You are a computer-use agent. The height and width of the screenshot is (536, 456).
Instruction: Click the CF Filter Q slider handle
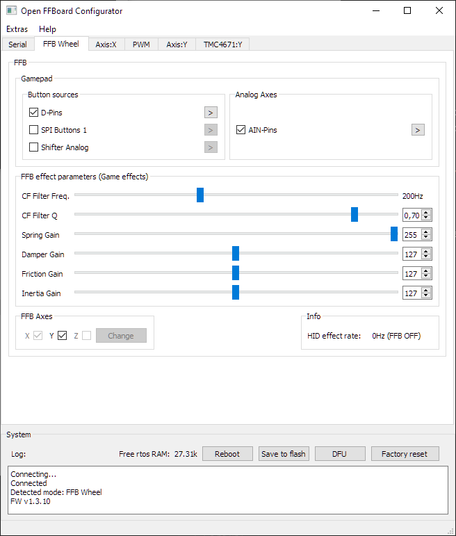point(355,214)
